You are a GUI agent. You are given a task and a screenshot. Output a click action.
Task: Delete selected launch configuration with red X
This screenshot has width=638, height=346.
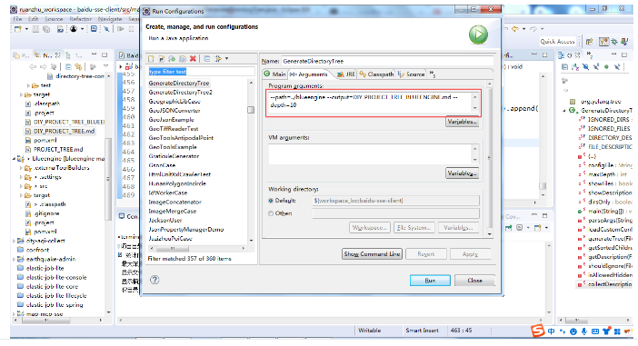193,59
